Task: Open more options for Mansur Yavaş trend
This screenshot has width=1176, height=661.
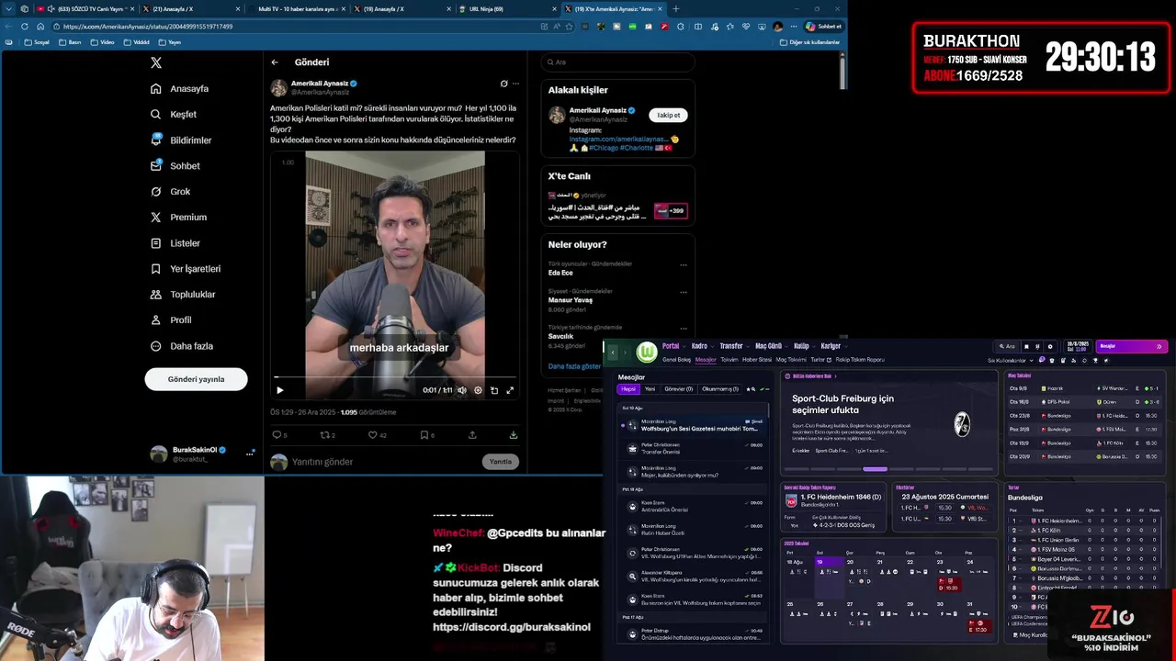Action: 684,293
